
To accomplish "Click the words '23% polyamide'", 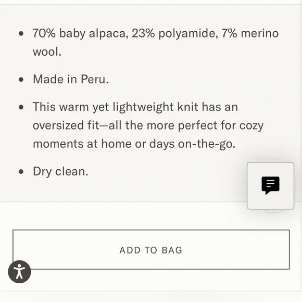I will [x=175, y=33].
